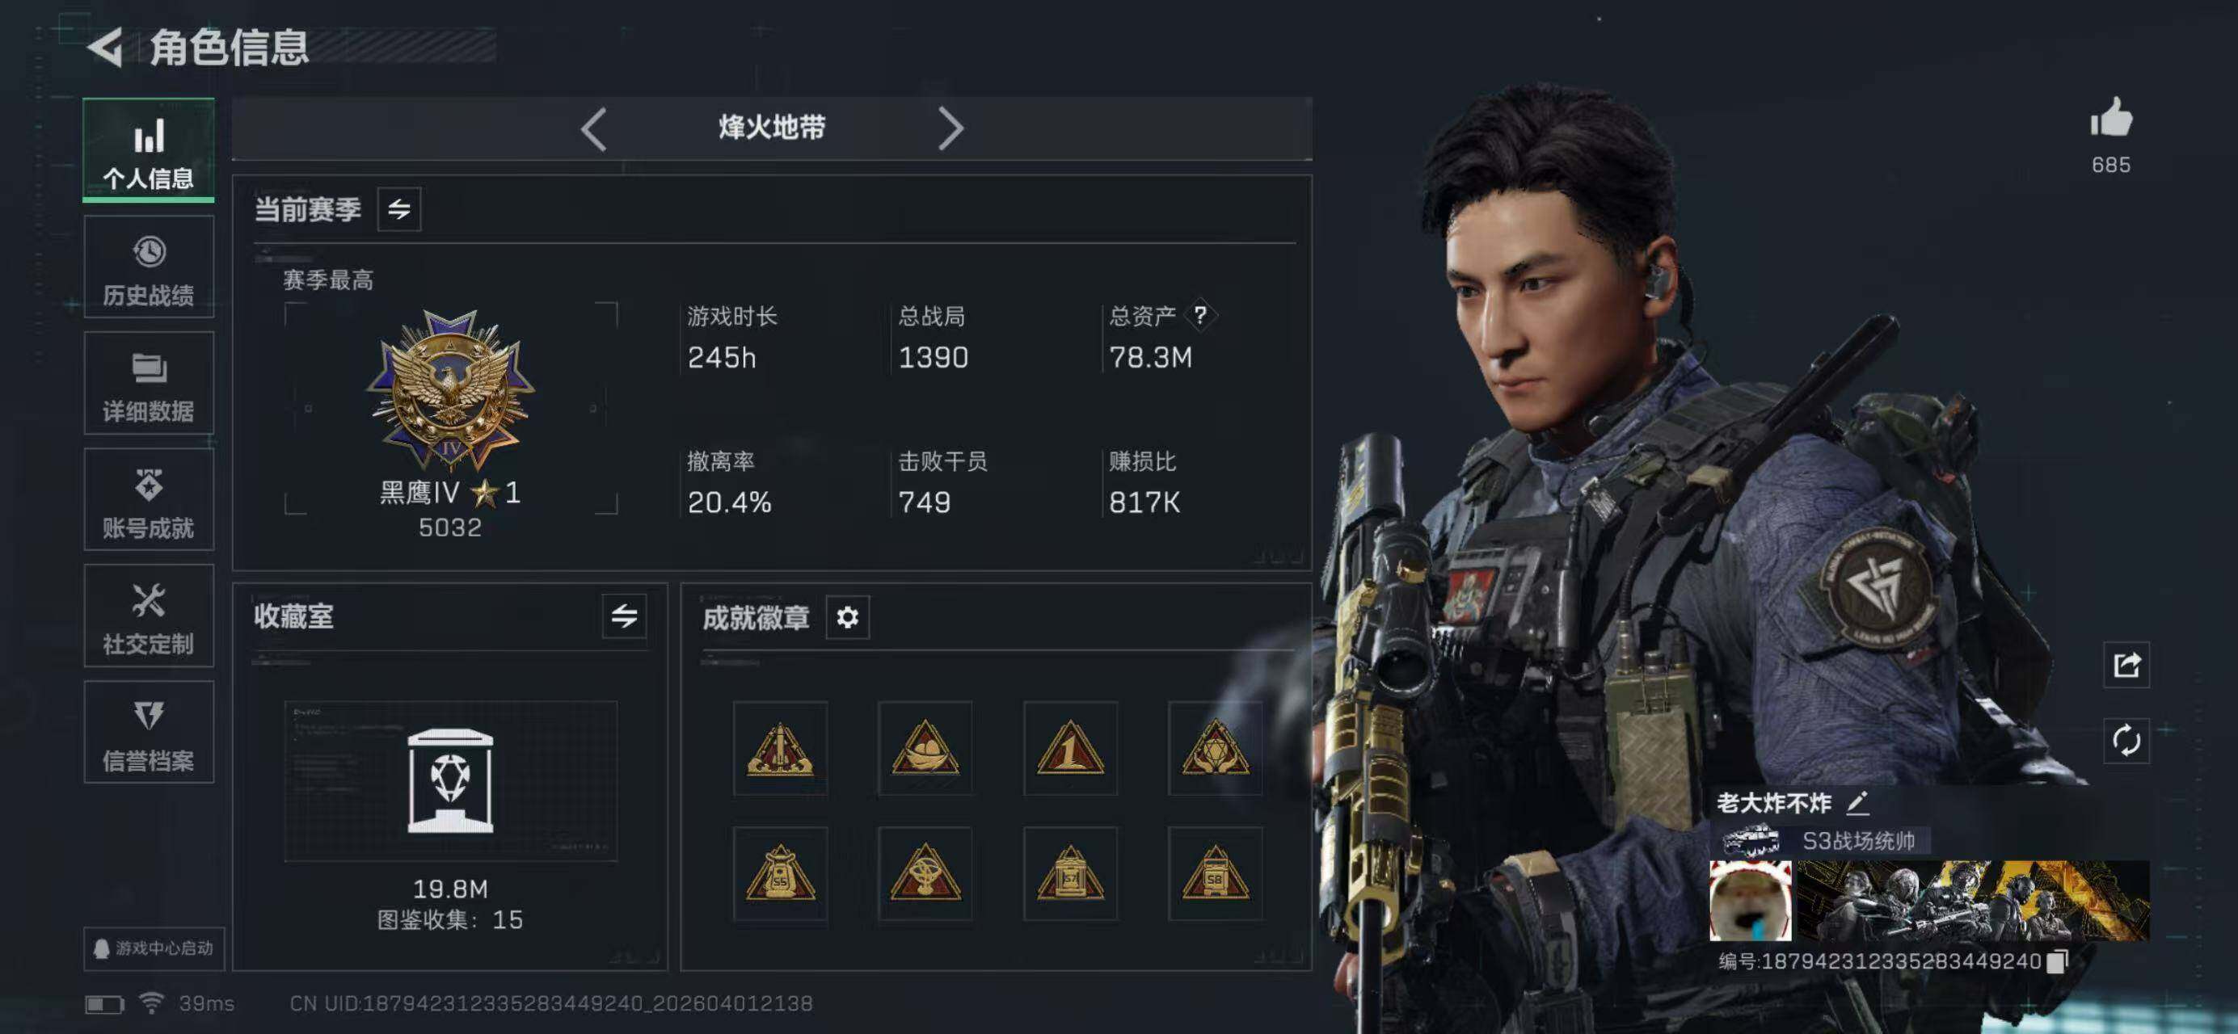Image resolution: width=2238 pixels, height=1034 pixels.
Task: Click the back arrow beside 角色信息
Action: tap(106, 47)
